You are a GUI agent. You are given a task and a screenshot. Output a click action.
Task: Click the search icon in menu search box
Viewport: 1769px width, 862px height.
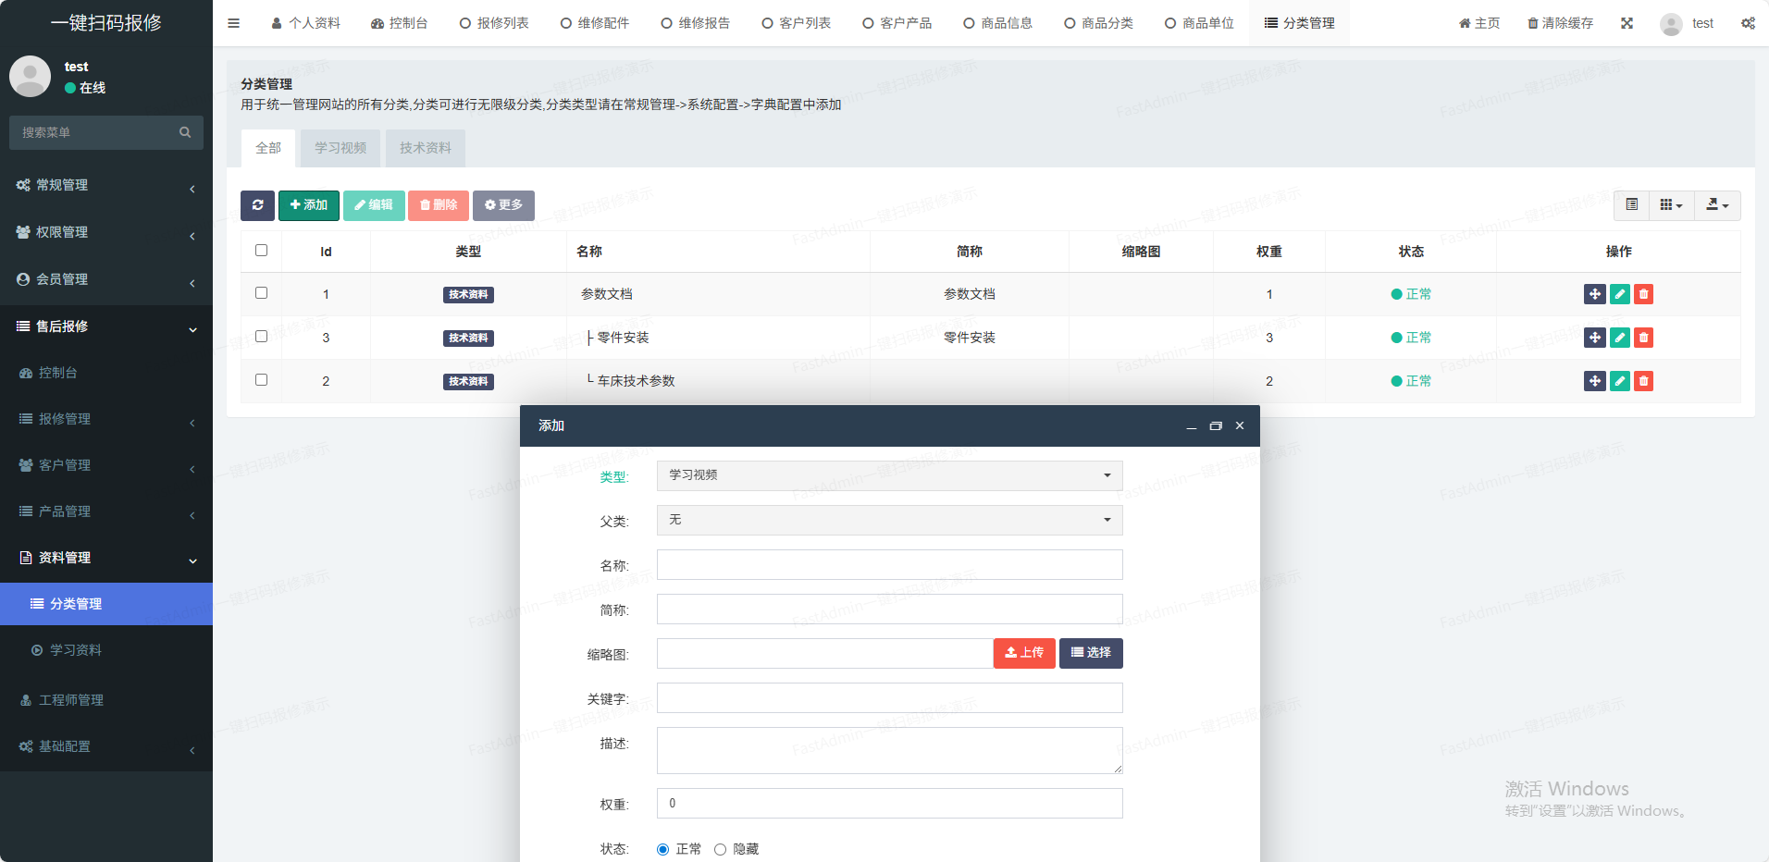click(x=185, y=132)
